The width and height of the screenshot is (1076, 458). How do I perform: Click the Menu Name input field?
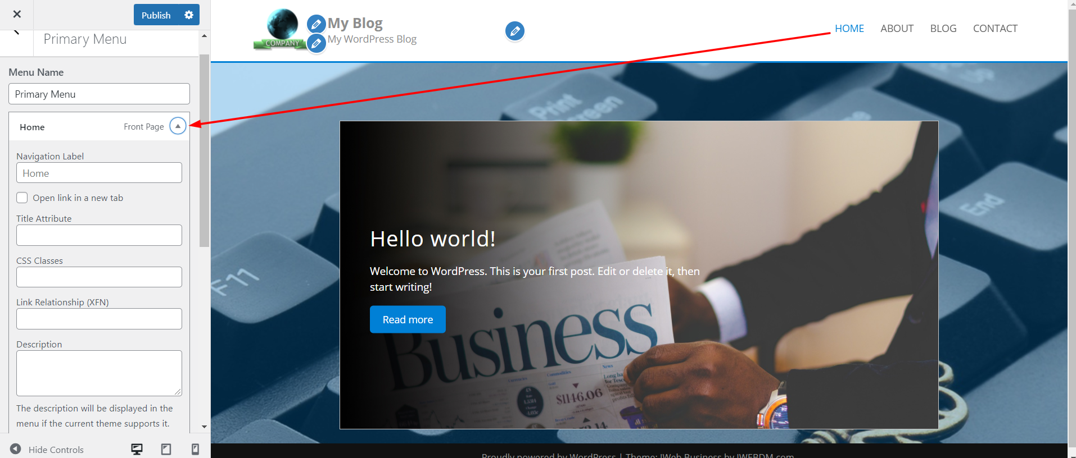click(x=99, y=94)
